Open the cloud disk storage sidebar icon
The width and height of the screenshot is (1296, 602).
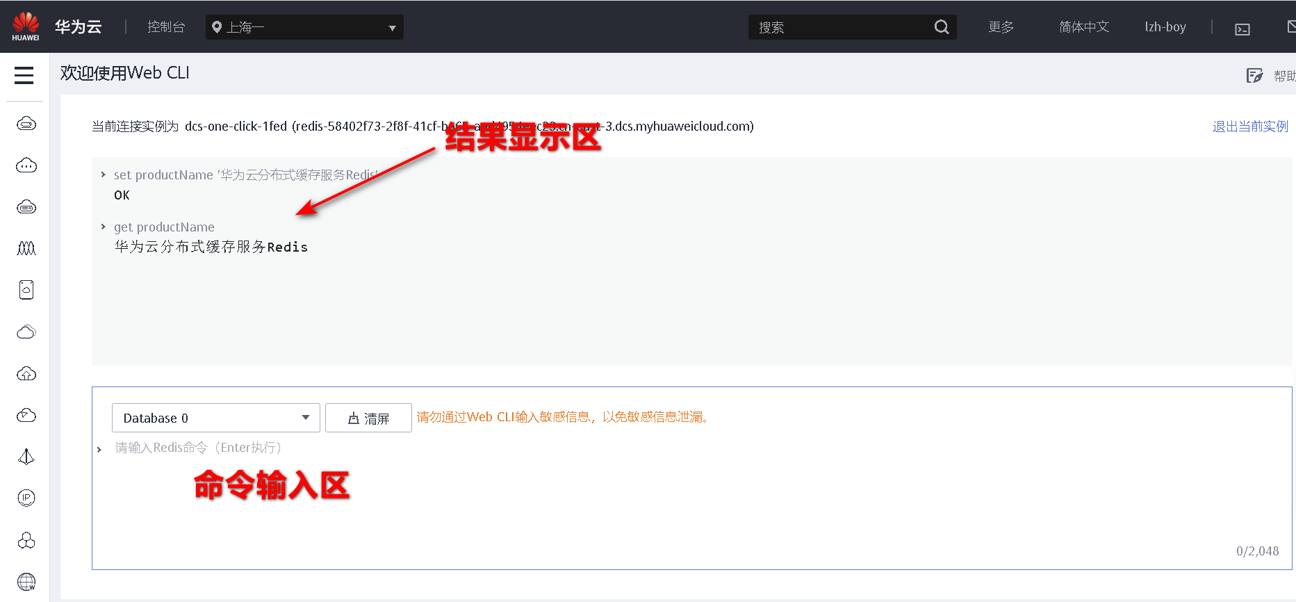coord(26,207)
